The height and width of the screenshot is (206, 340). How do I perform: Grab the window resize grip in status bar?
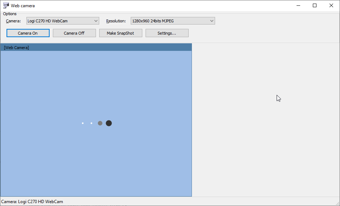click(337, 203)
